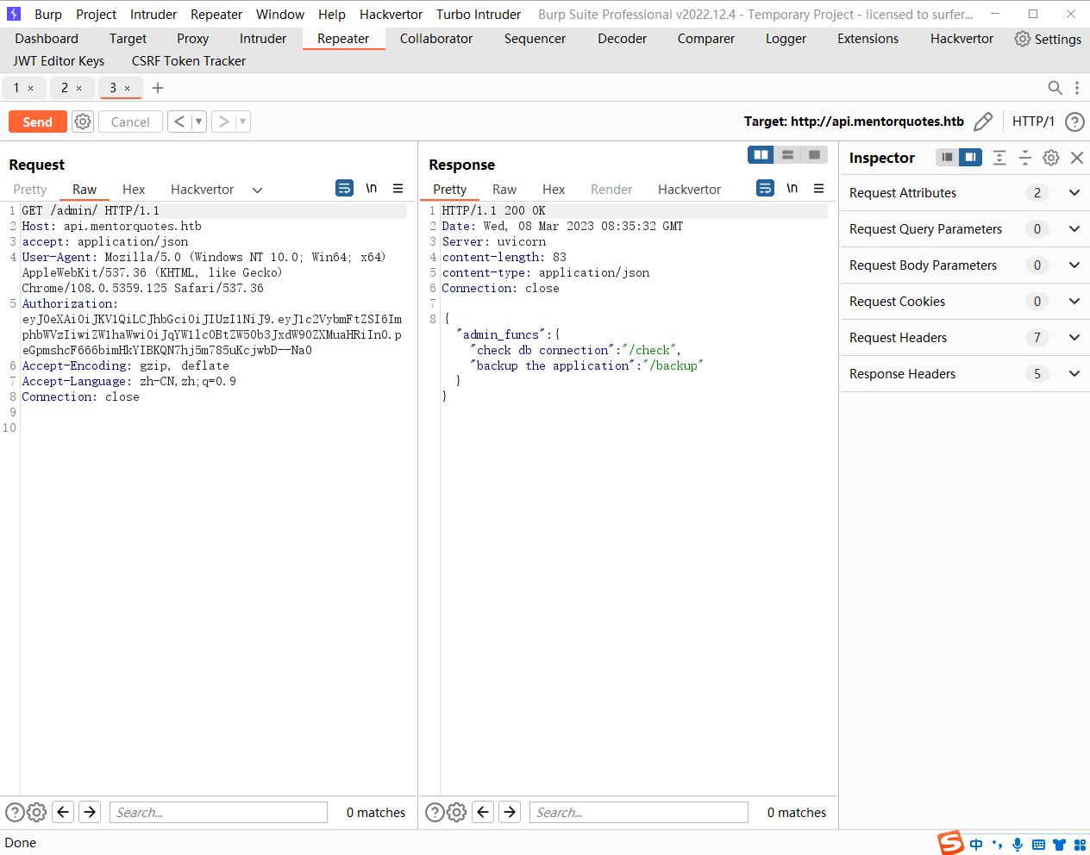This screenshot has height=855, width=1090.
Task: Select top-bottom request/response layout
Action: (x=787, y=155)
